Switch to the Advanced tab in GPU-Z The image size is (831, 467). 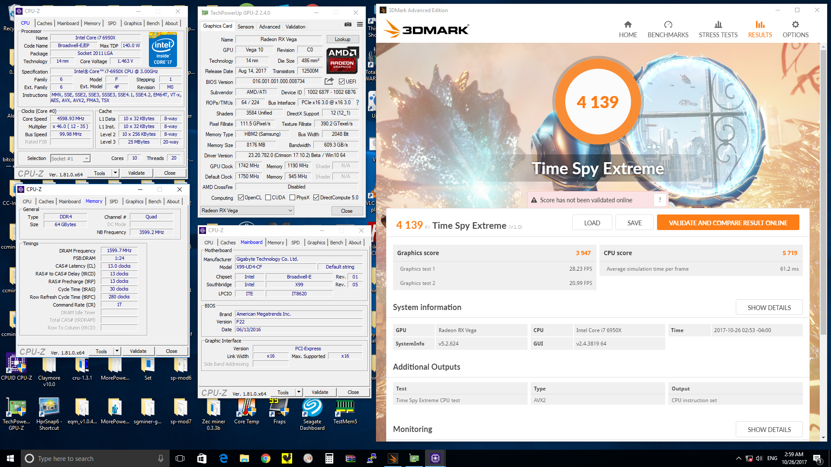click(x=270, y=27)
